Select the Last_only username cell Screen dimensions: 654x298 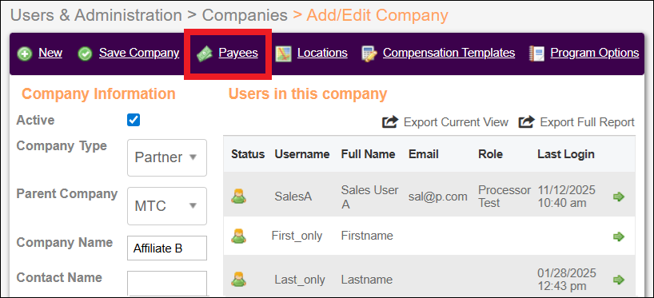(300, 280)
